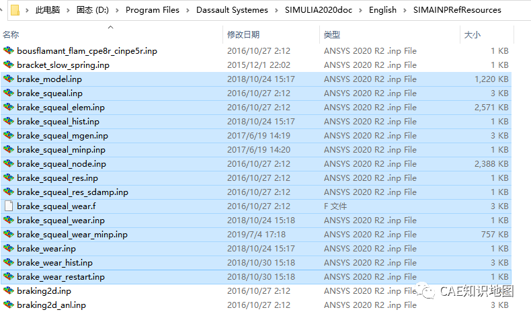Expand the chevron after English breadcrumb
Viewport: 531px width, 314px height.
pyautogui.click(x=405, y=11)
